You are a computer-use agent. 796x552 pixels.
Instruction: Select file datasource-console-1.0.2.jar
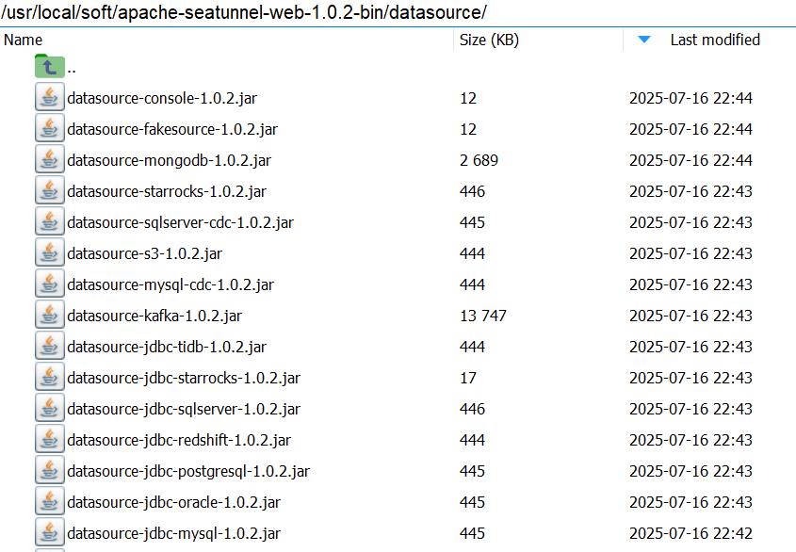click(162, 98)
